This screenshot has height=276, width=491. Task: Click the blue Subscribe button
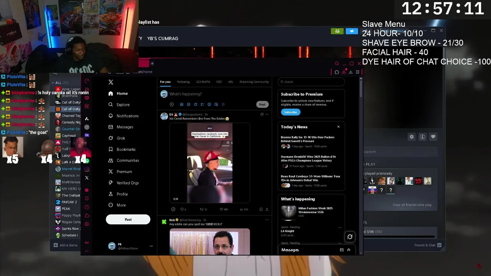click(x=290, y=112)
